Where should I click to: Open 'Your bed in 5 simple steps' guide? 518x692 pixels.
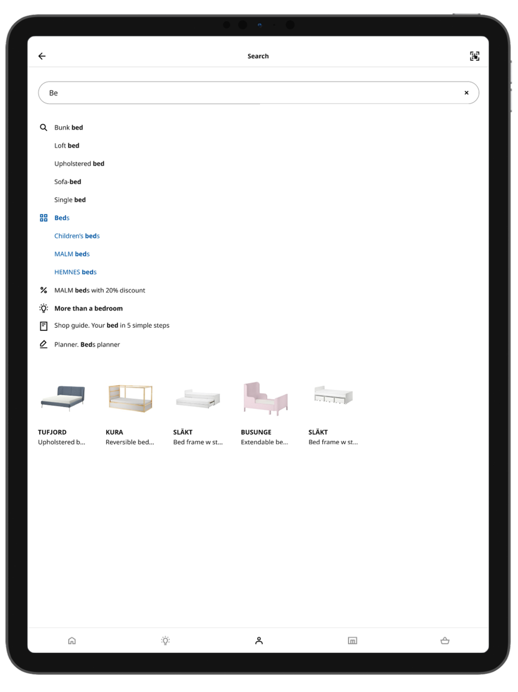click(x=112, y=326)
